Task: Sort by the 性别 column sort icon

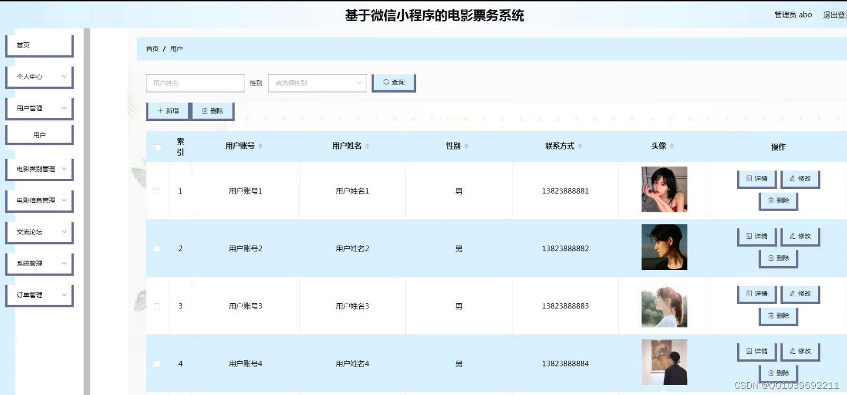Action: coord(466,146)
